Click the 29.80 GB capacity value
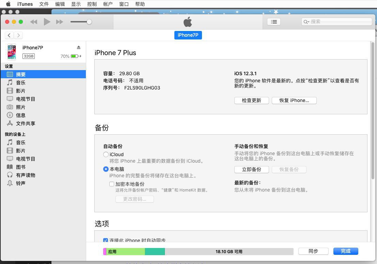Image resolution: width=377 pixels, height=264 pixels. 129,73
